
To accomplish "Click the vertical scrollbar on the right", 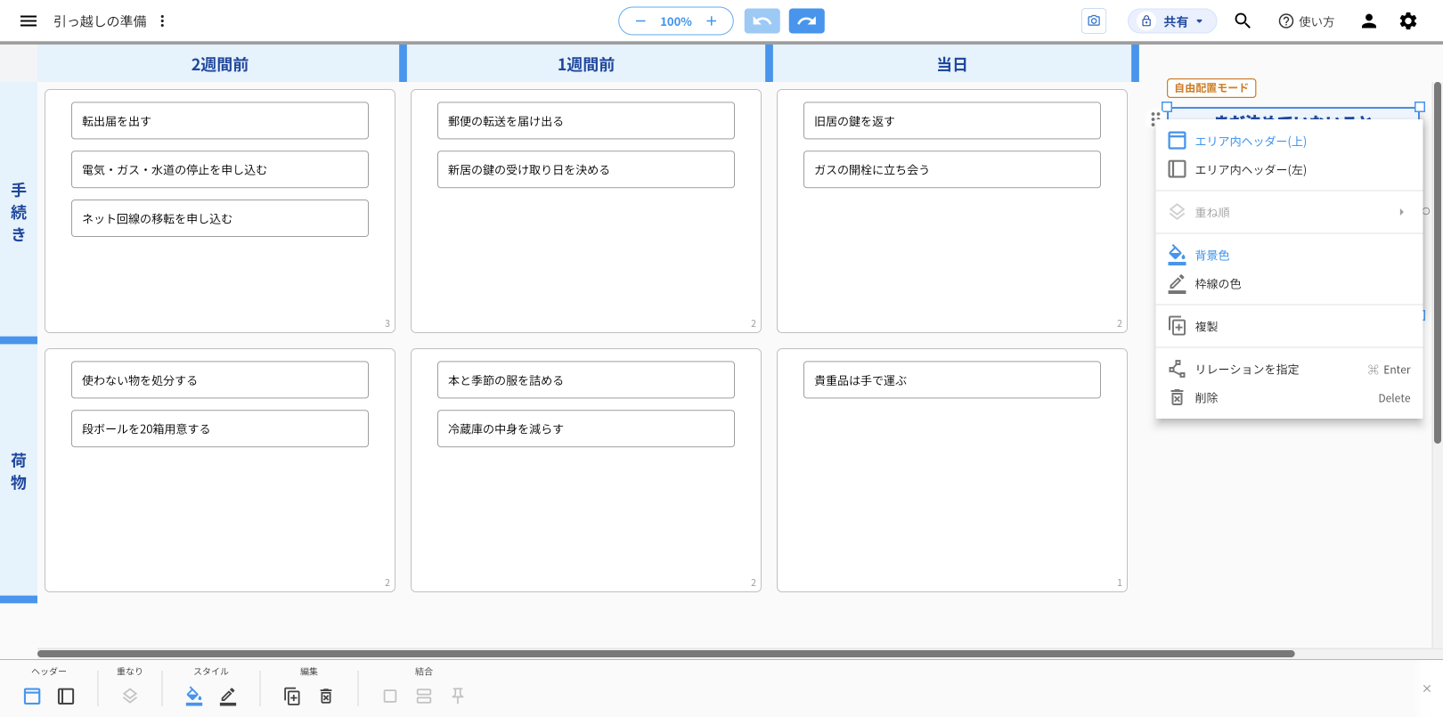I will coord(1438,263).
